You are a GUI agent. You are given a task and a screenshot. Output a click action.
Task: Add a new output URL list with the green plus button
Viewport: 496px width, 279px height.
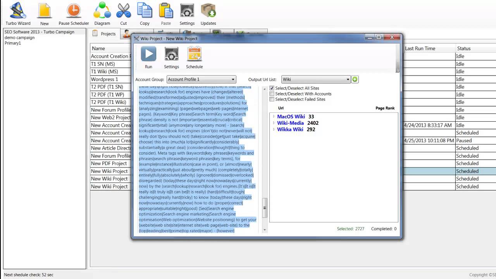point(355,79)
